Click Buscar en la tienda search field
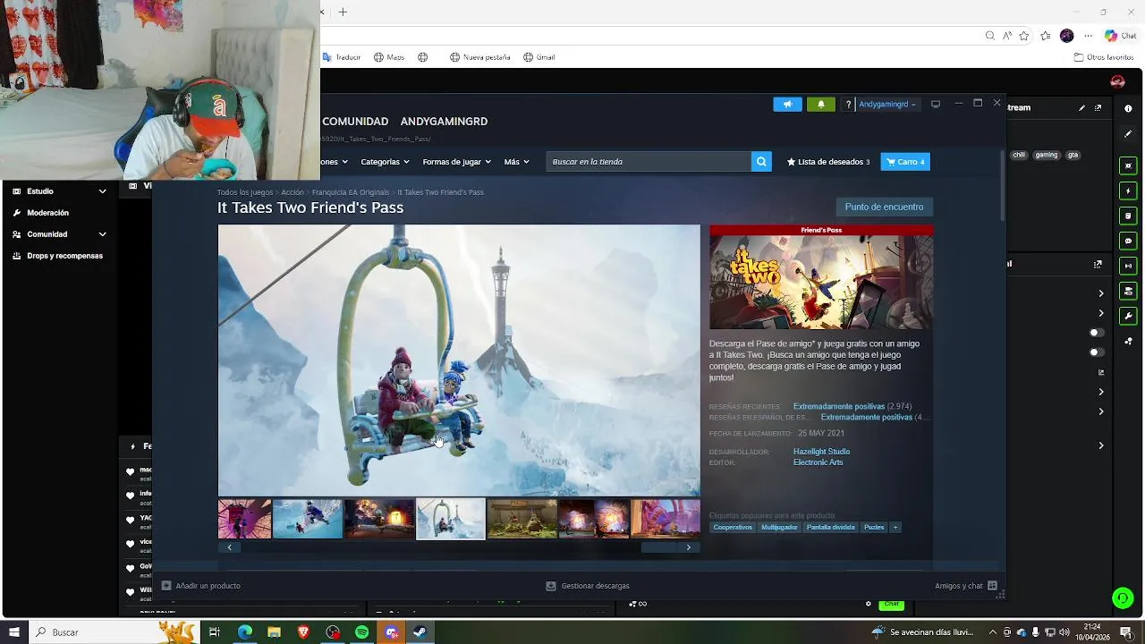 coord(649,162)
